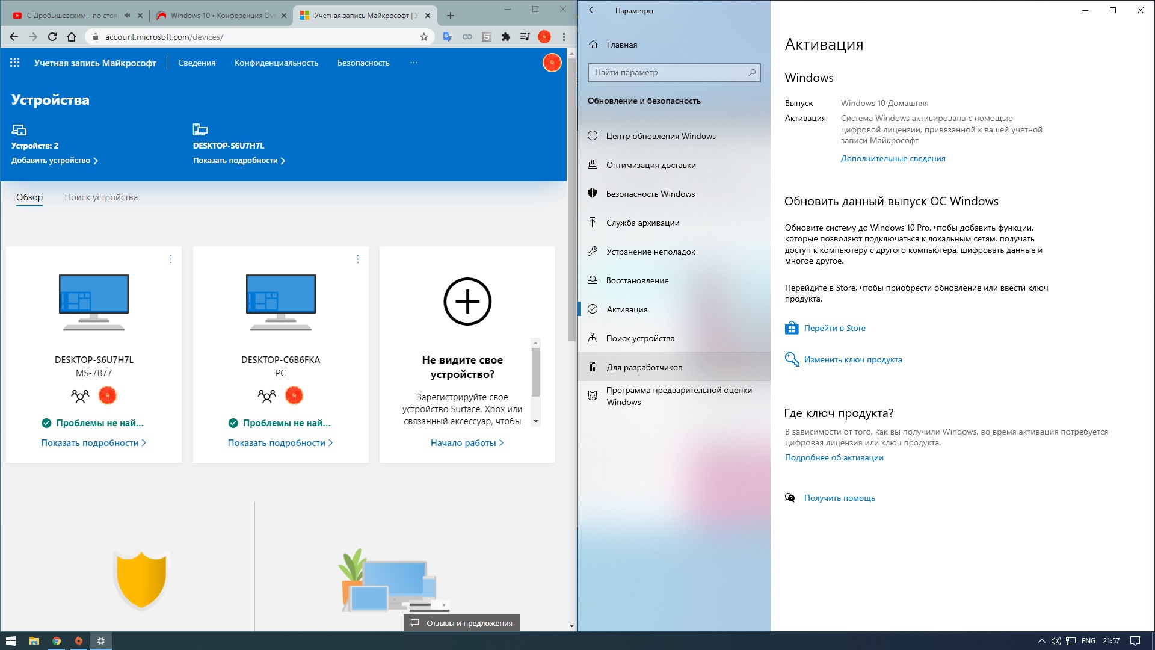The height and width of the screenshot is (650, 1155).
Task: Click Change product key link
Action: 852,359
